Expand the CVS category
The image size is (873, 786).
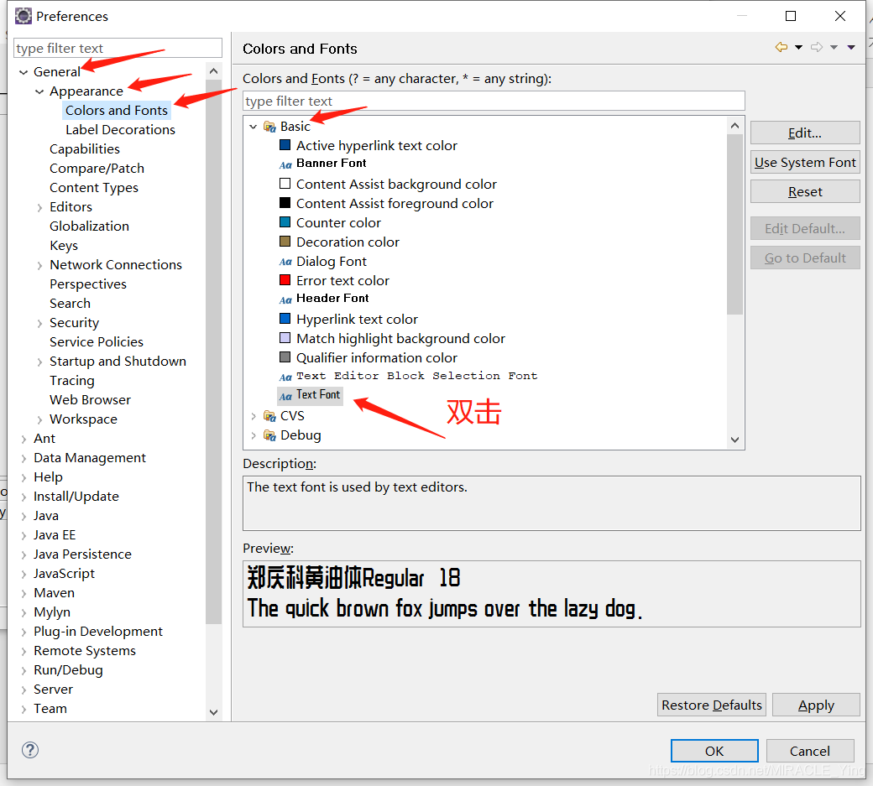[254, 416]
